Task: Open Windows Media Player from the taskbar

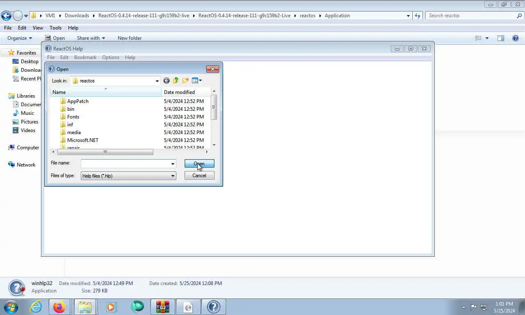Action: 111,307
